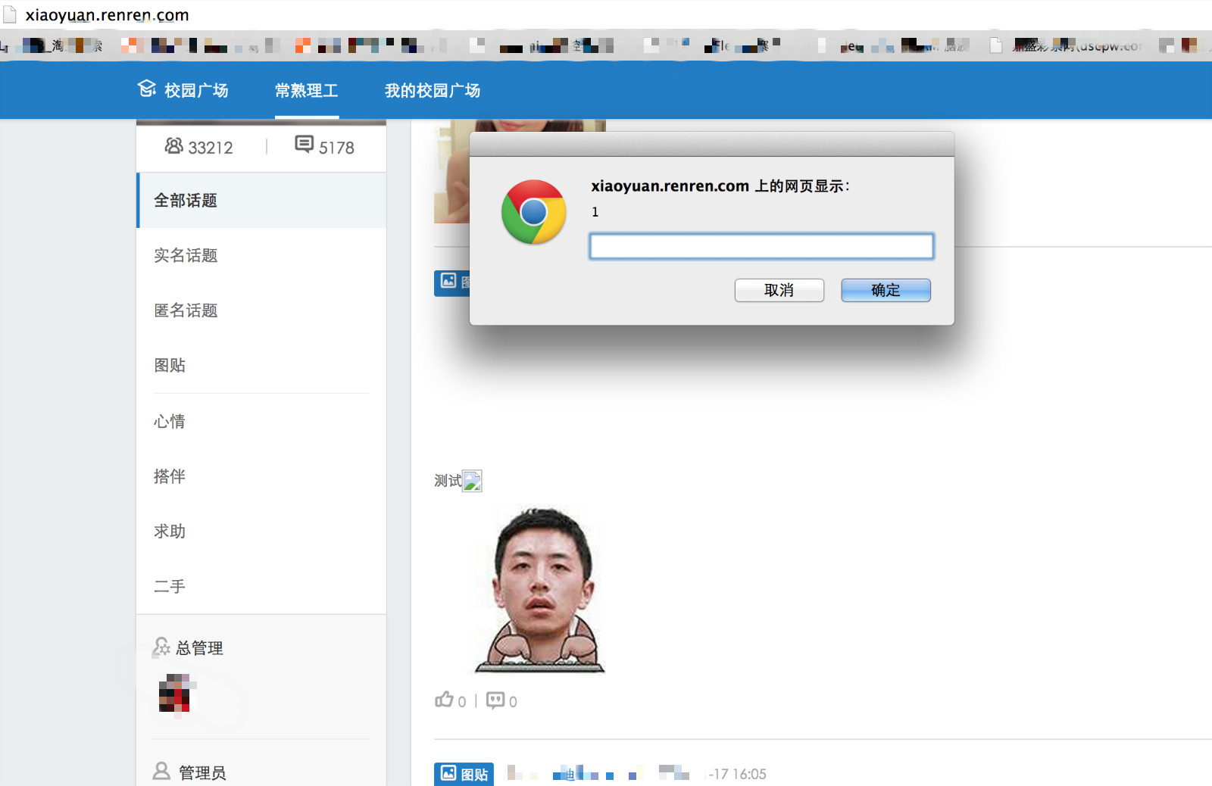Image resolution: width=1212 pixels, height=786 pixels.
Task: Click the 校园广场 graduation cap icon
Action: (147, 89)
